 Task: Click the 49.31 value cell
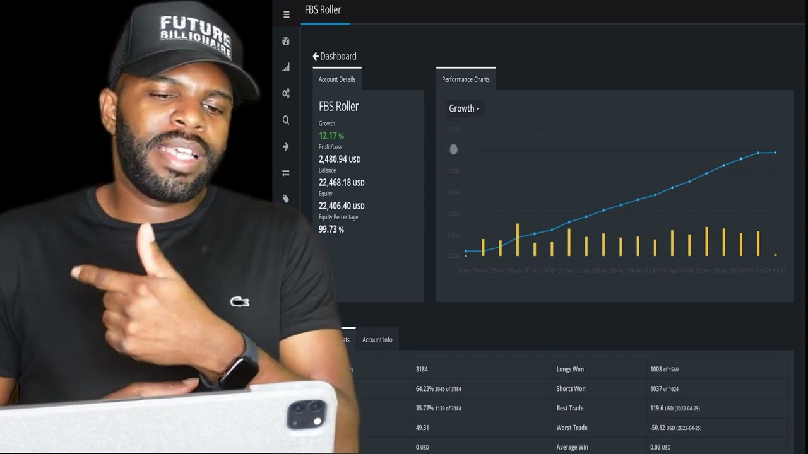coord(422,428)
